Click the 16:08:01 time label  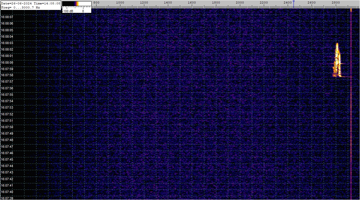(7, 56)
